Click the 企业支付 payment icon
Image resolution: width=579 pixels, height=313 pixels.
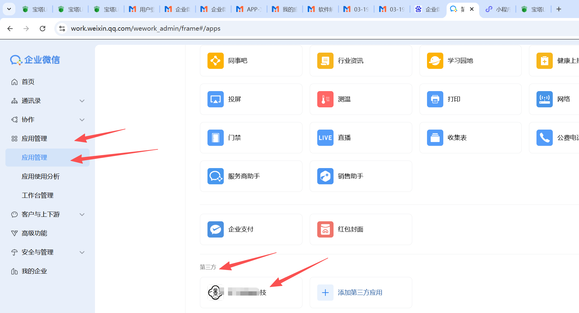tap(215, 229)
